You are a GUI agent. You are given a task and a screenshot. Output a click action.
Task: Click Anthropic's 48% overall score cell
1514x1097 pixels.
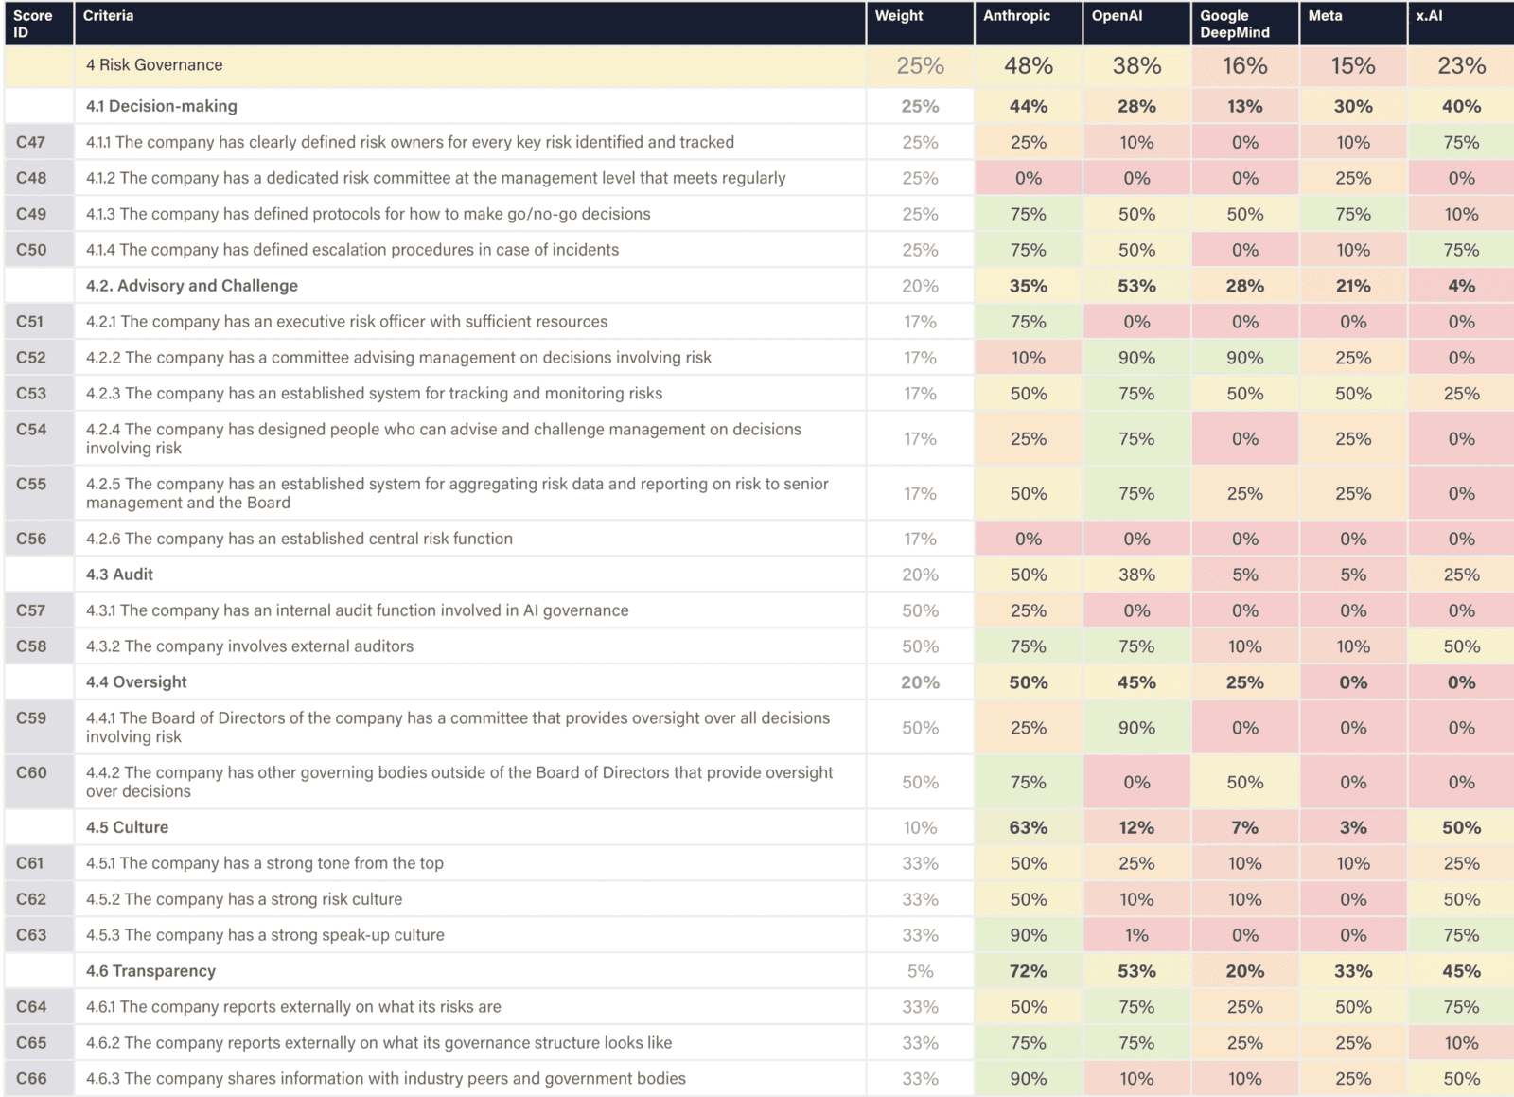tap(1029, 65)
